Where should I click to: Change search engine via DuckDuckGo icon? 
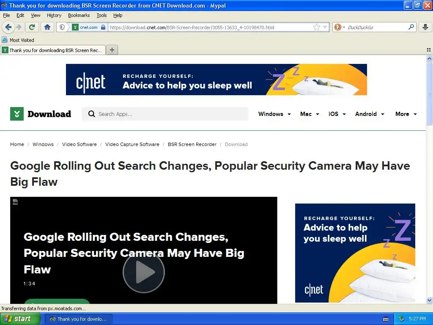(x=339, y=27)
